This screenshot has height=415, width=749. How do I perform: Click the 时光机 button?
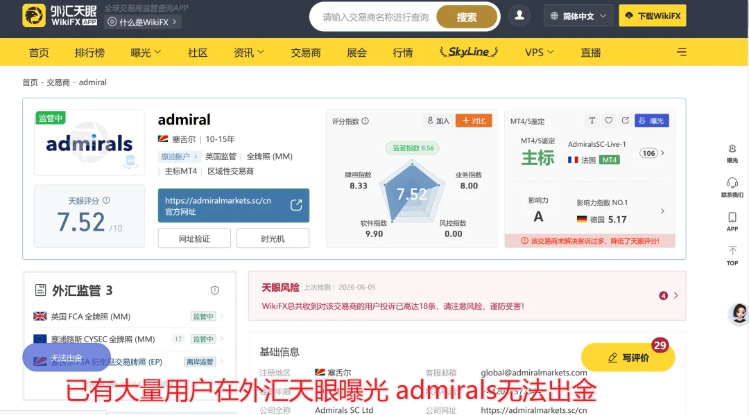pyautogui.click(x=273, y=238)
